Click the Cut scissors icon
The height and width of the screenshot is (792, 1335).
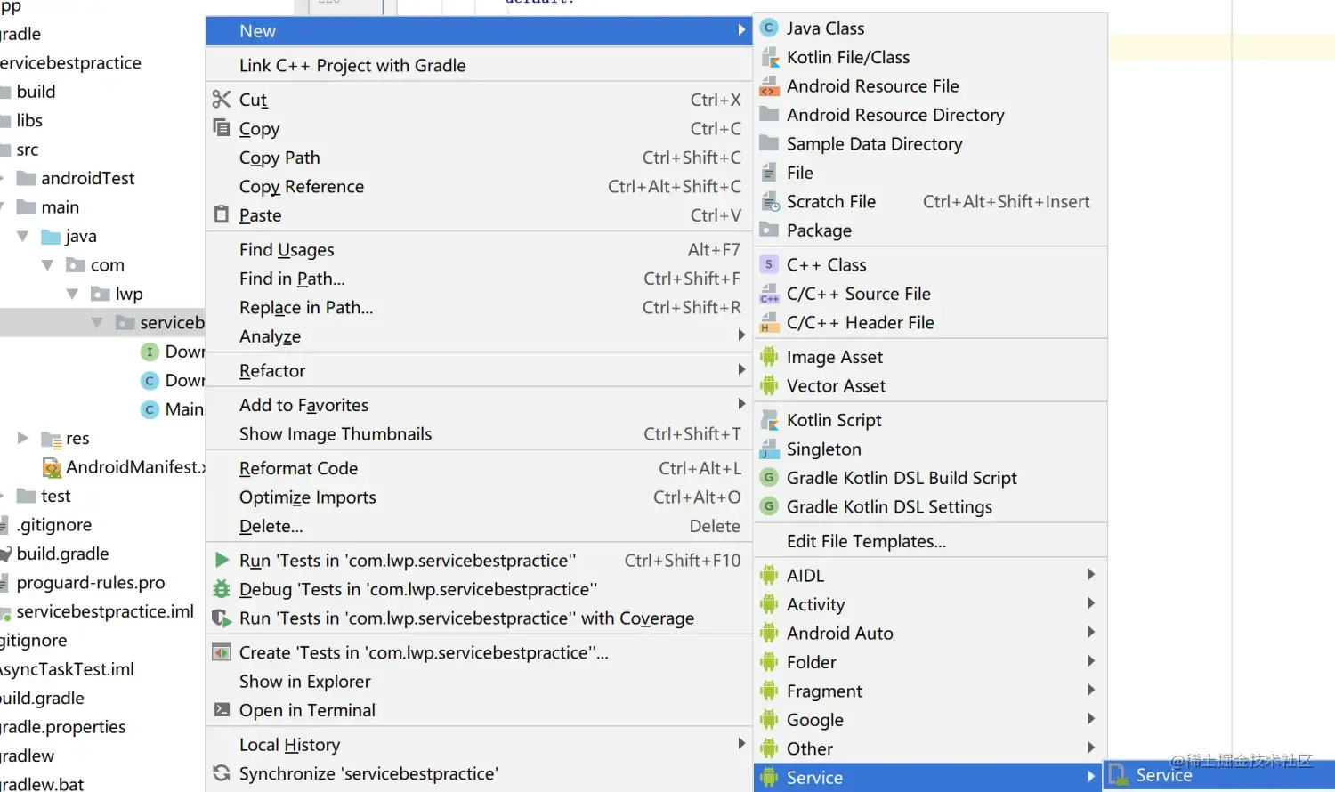[x=222, y=99]
